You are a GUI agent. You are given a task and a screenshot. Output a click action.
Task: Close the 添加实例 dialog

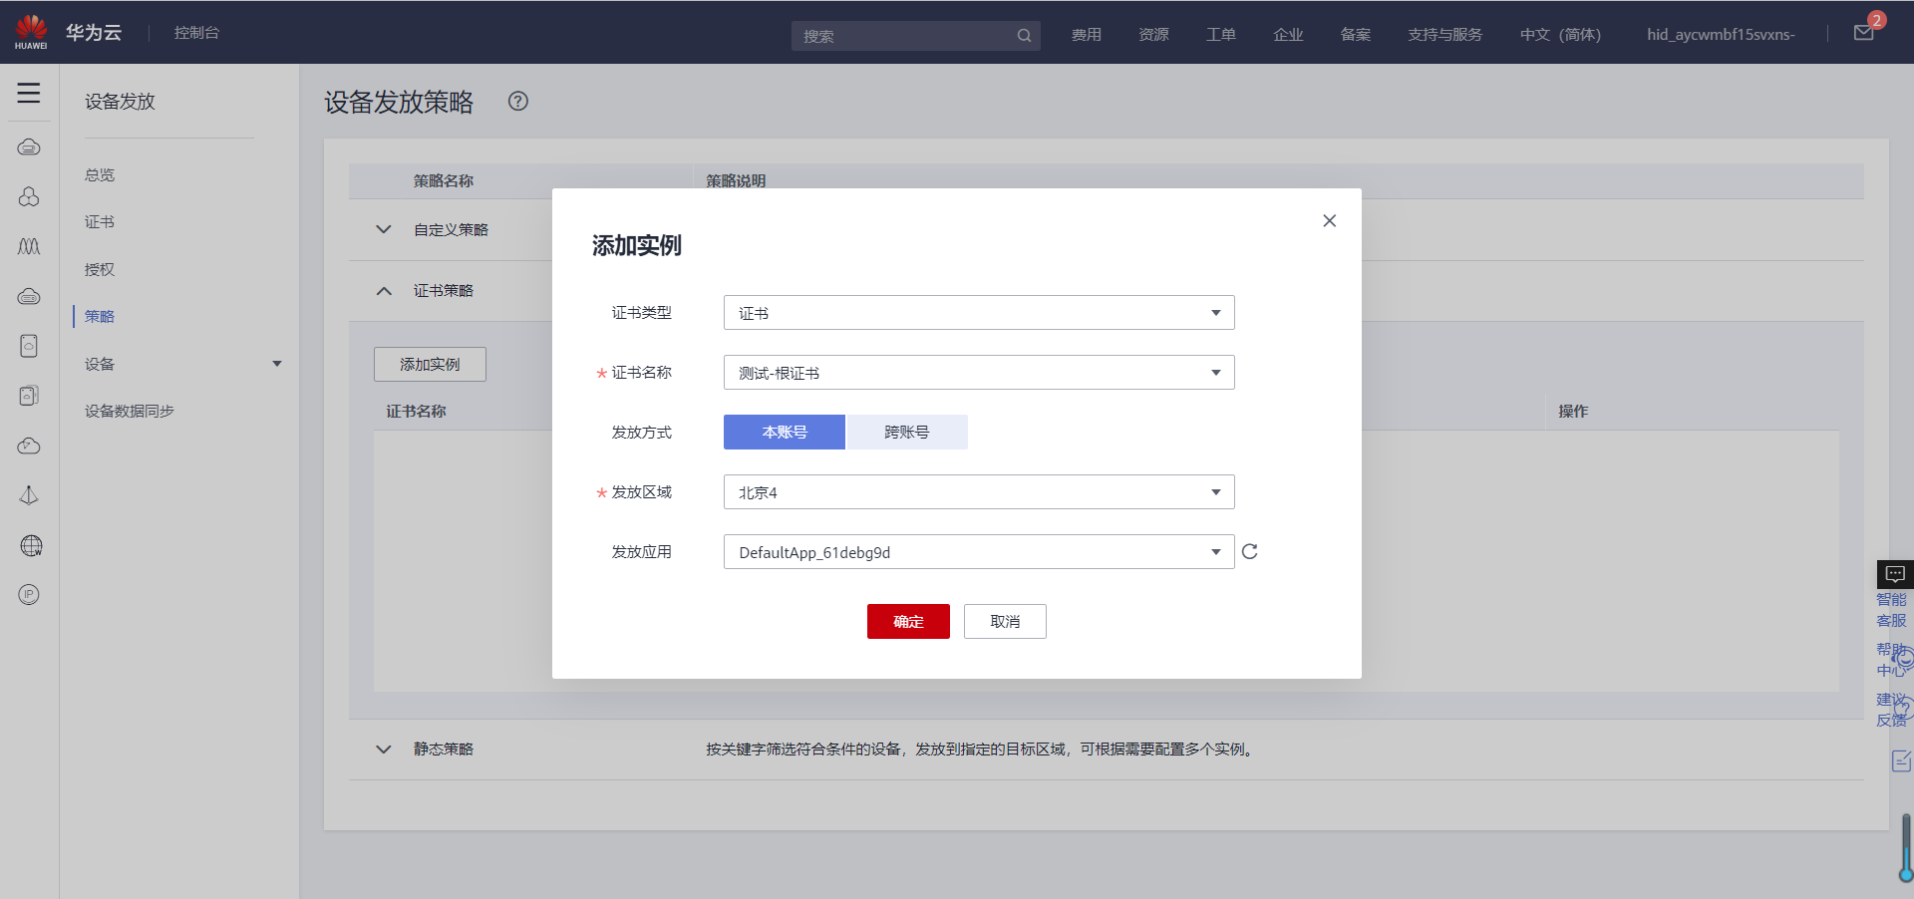1329,220
